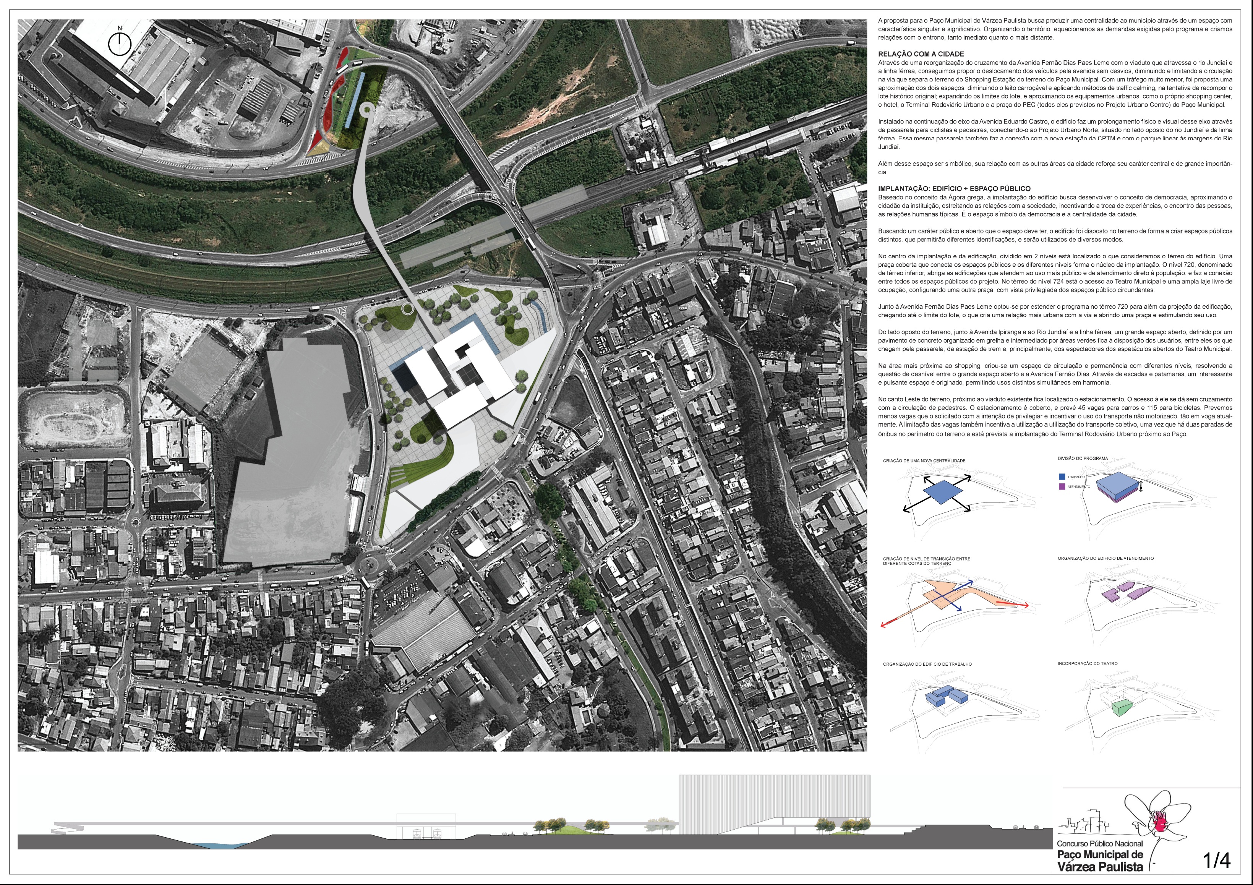Click the purple ATENDIMENTO legend swatch
This screenshot has height=885, width=1253.
coord(1062,486)
